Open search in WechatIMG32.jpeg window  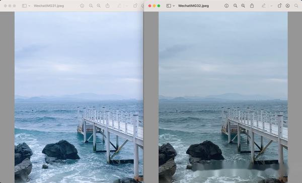coord(296,6)
